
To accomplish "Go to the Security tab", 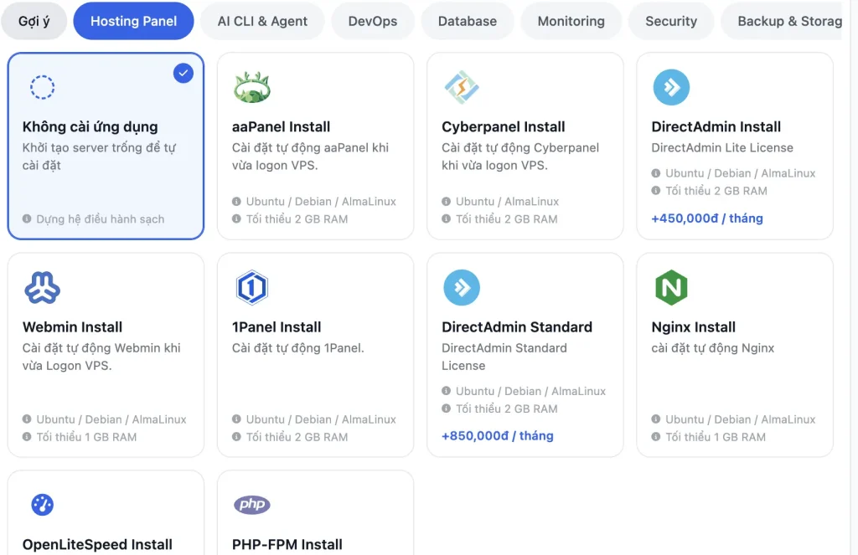I will coord(671,21).
